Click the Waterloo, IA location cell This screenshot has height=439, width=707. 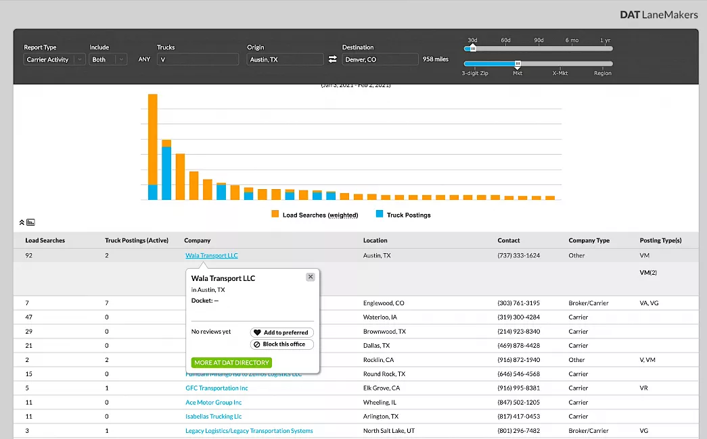[380, 317]
